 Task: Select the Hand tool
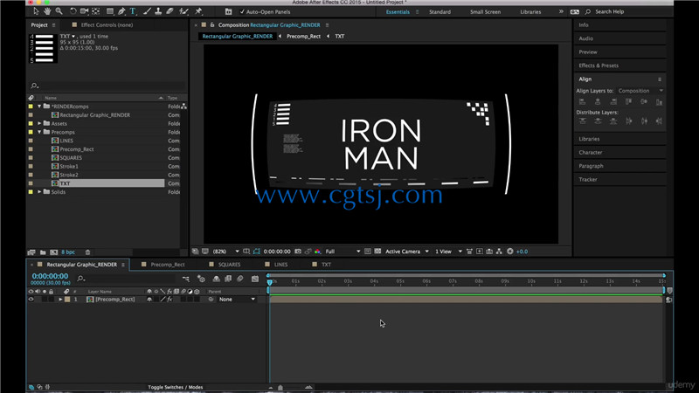point(47,11)
